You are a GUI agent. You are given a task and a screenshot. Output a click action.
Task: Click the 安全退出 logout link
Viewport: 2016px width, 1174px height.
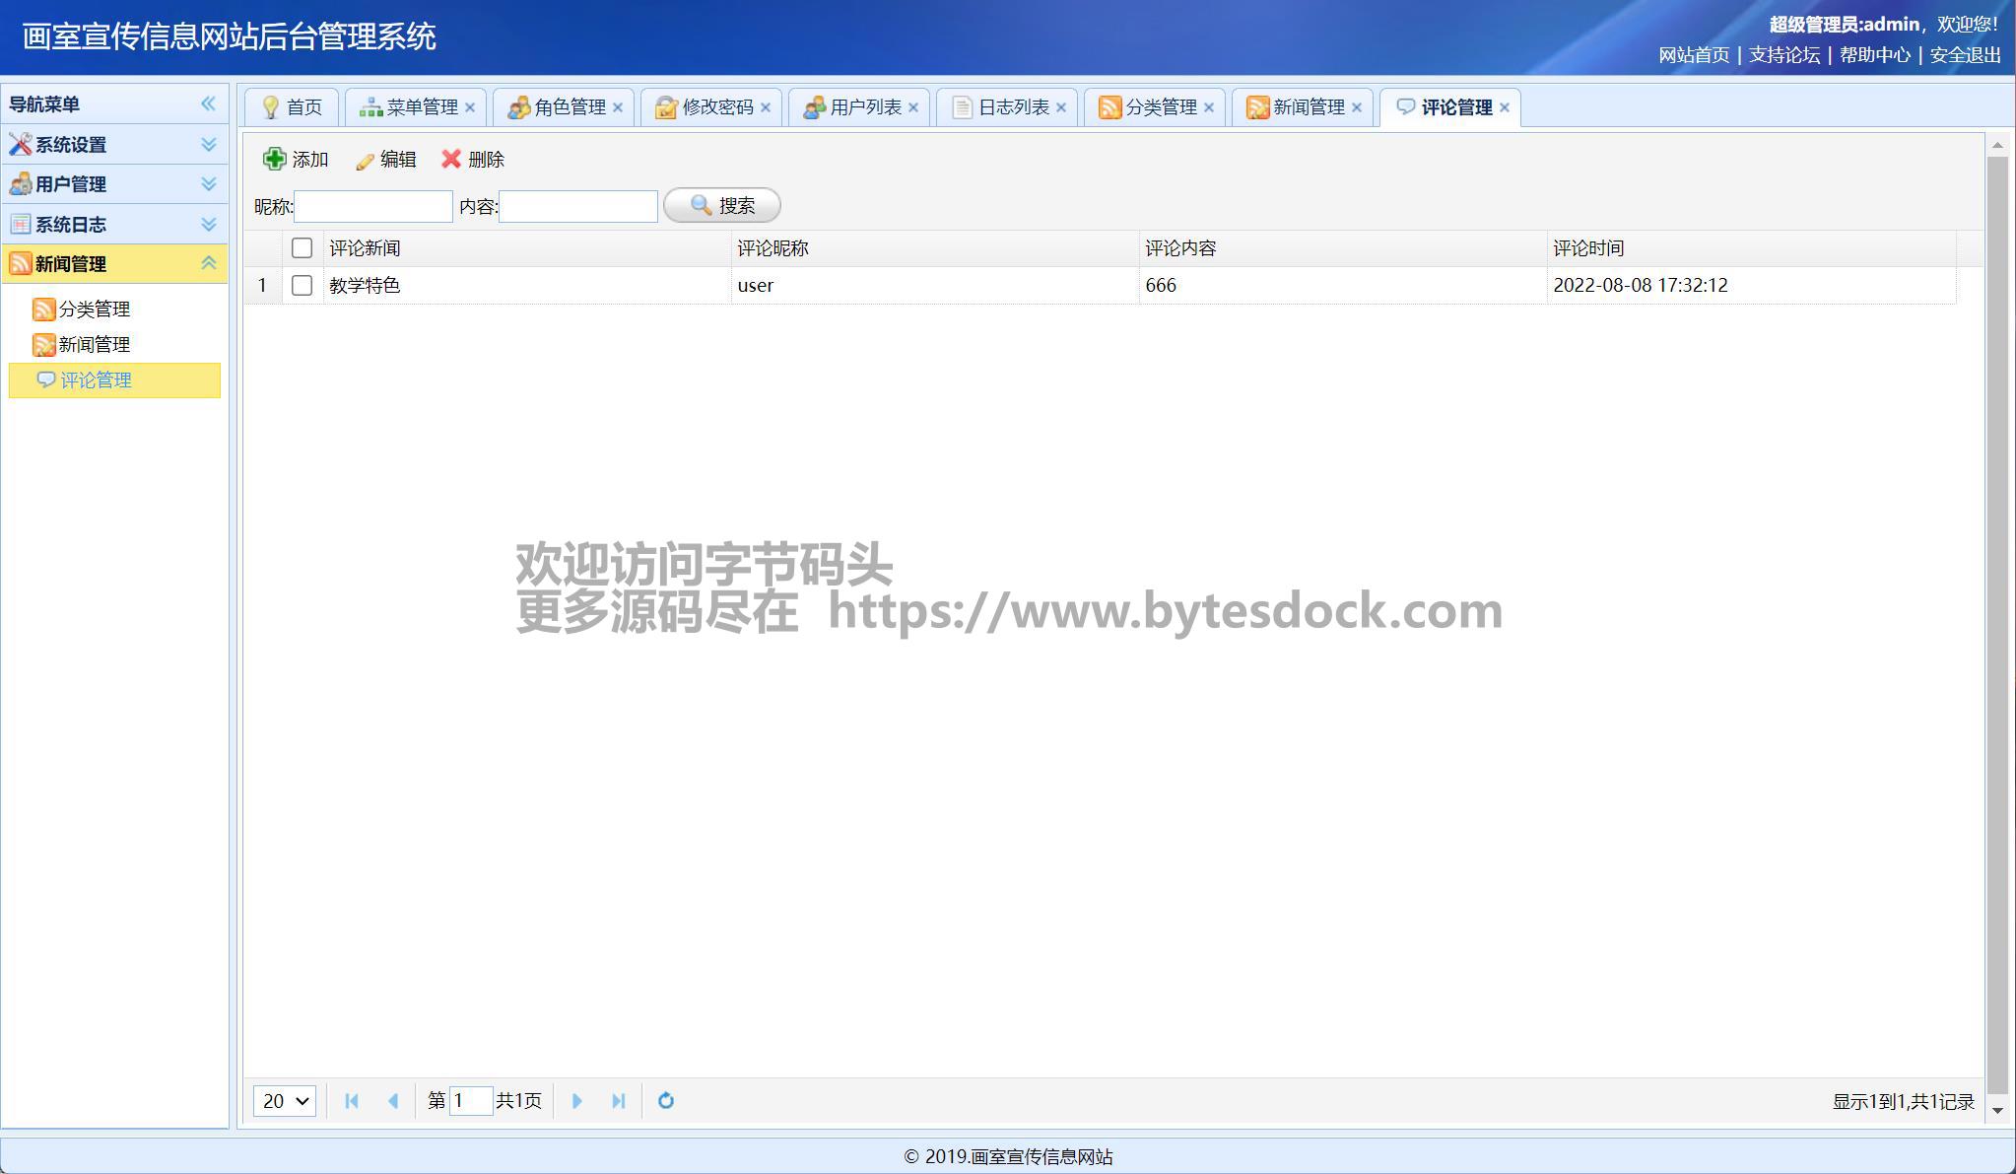pyautogui.click(x=1965, y=55)
